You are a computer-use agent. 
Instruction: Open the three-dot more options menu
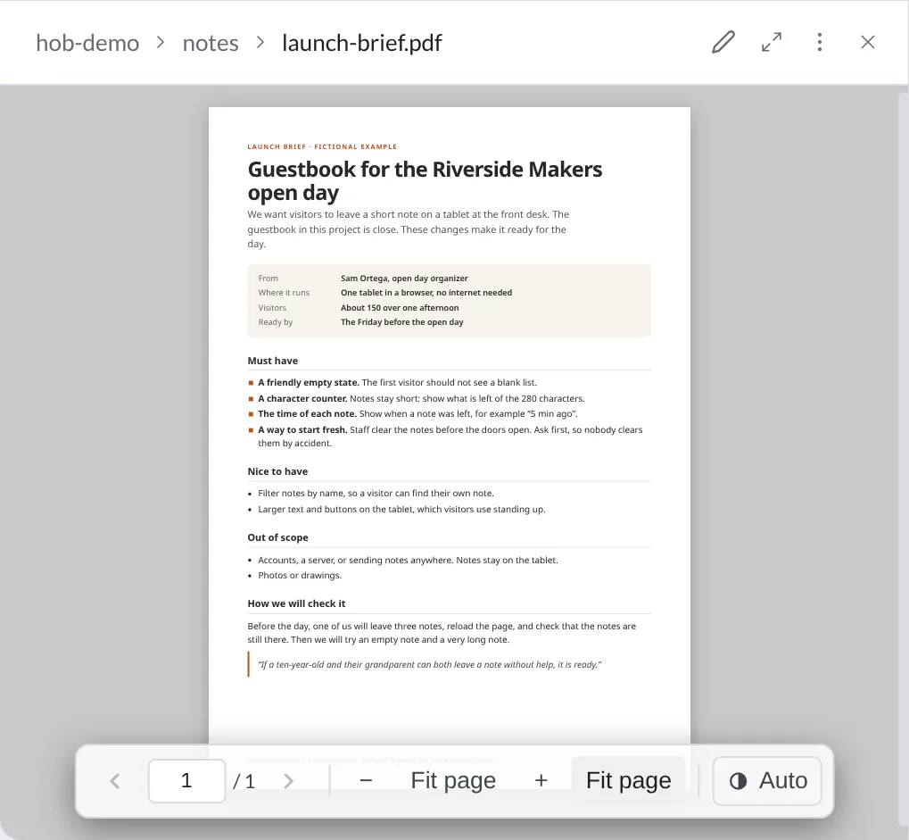(x=820, y=42)
